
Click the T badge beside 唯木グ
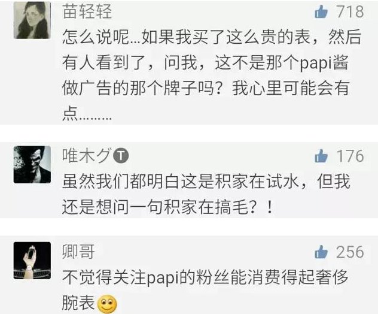pos(121,156)
